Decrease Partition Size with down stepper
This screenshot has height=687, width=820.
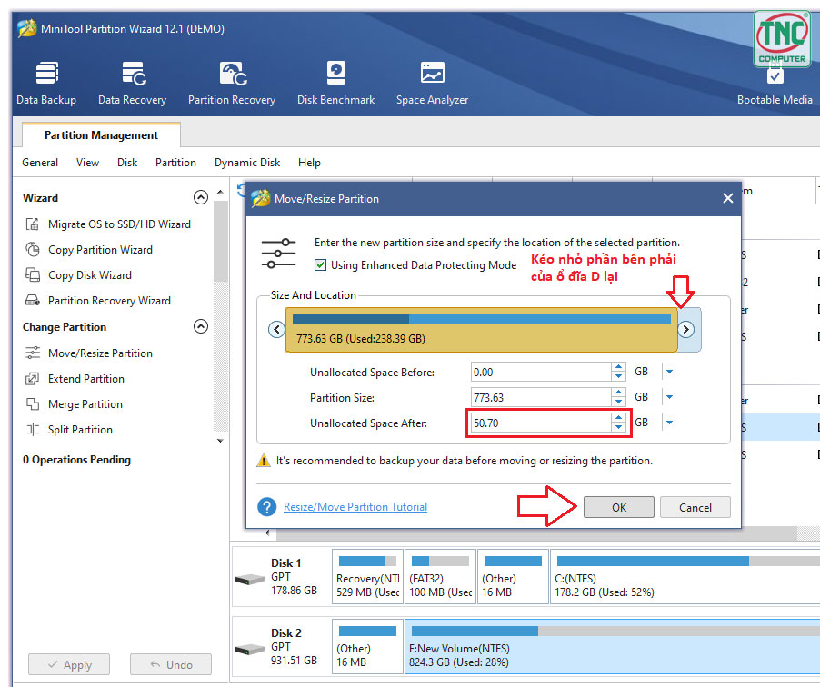(x=619, y=402)
